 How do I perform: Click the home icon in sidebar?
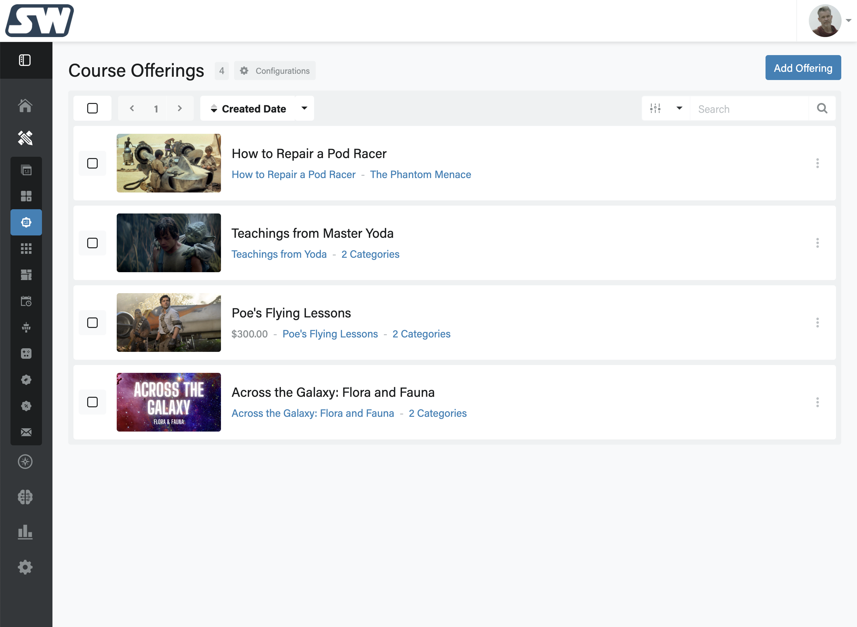point(26,106)
